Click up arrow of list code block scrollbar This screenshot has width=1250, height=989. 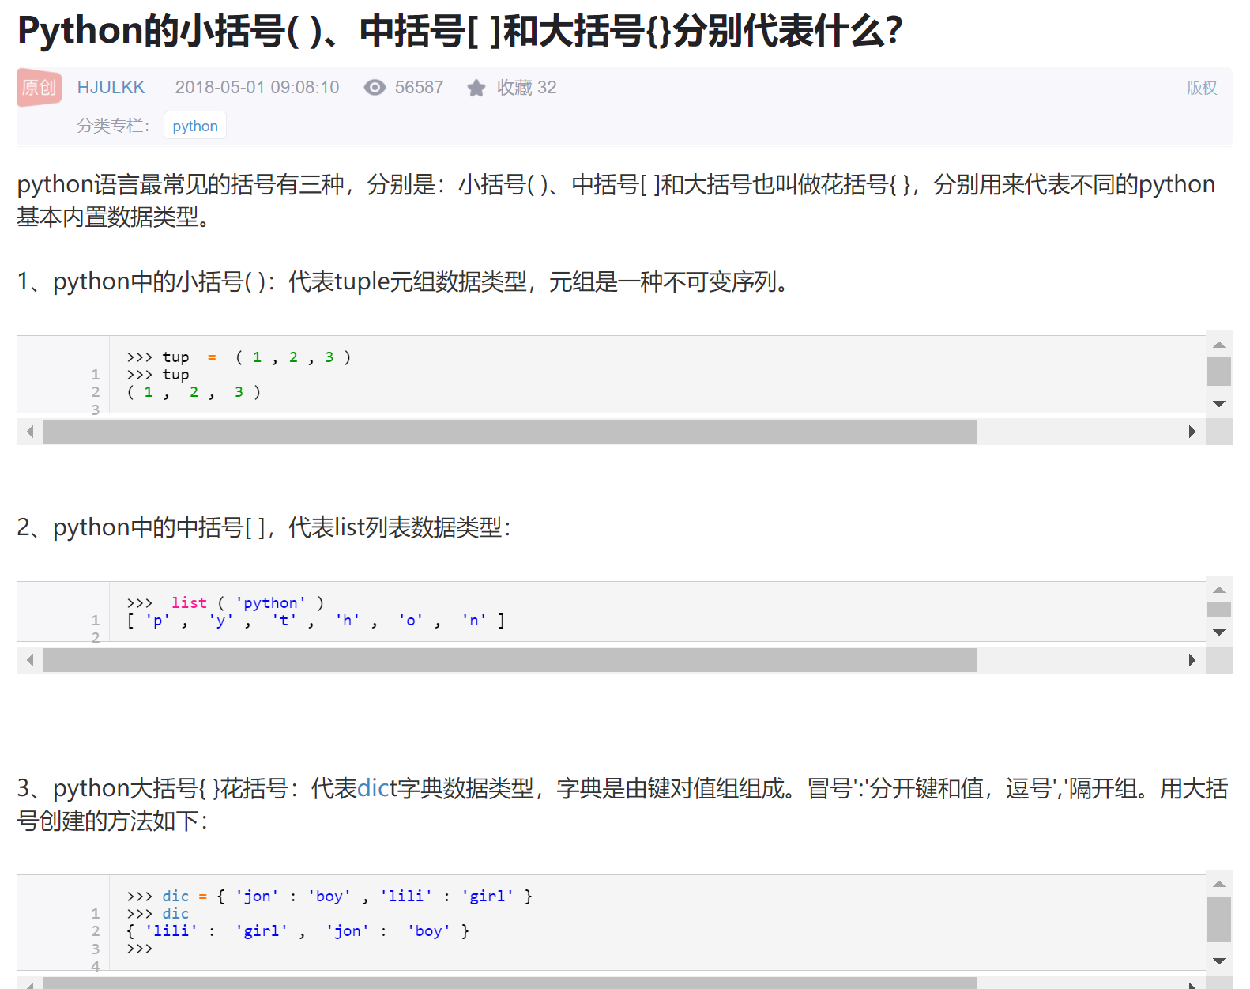pos(1219,590)
